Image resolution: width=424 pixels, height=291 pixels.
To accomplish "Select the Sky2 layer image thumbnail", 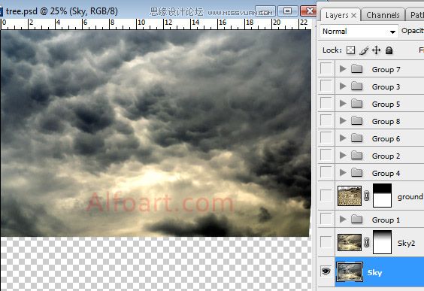I will coord(350,242).
